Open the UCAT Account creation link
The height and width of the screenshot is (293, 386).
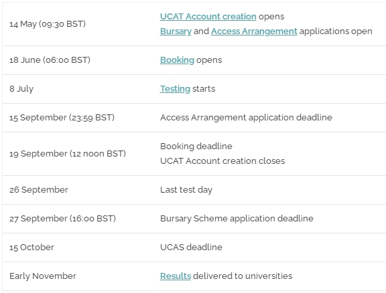tap(208, 17)
